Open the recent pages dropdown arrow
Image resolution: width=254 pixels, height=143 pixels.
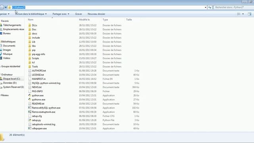[x=6, y=8]
